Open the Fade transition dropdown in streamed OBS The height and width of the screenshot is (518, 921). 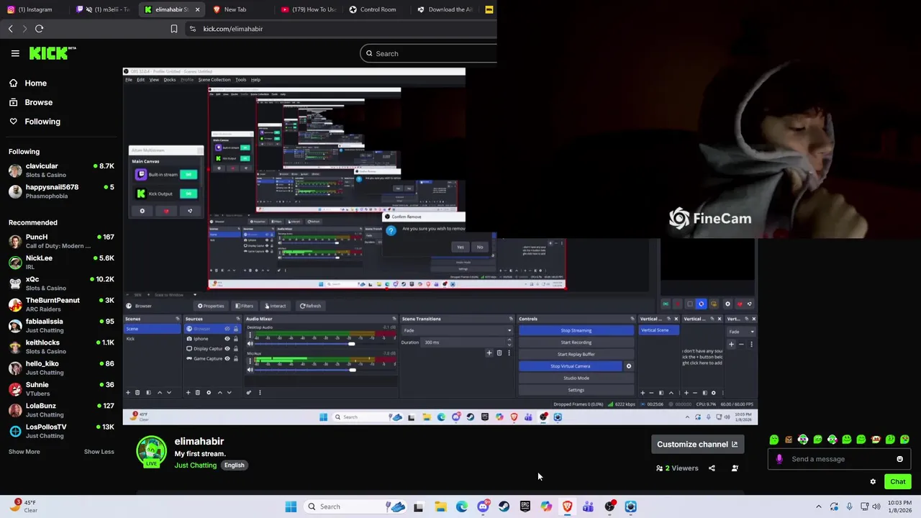click(457, 330)
